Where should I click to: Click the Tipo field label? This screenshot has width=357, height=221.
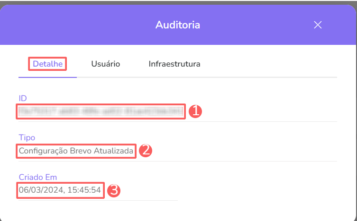27,137
